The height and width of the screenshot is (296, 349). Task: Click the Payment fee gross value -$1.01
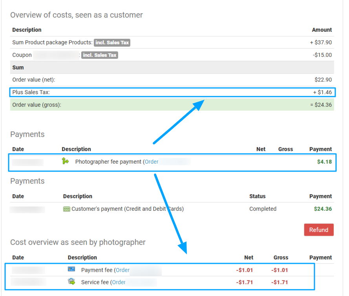280,270
